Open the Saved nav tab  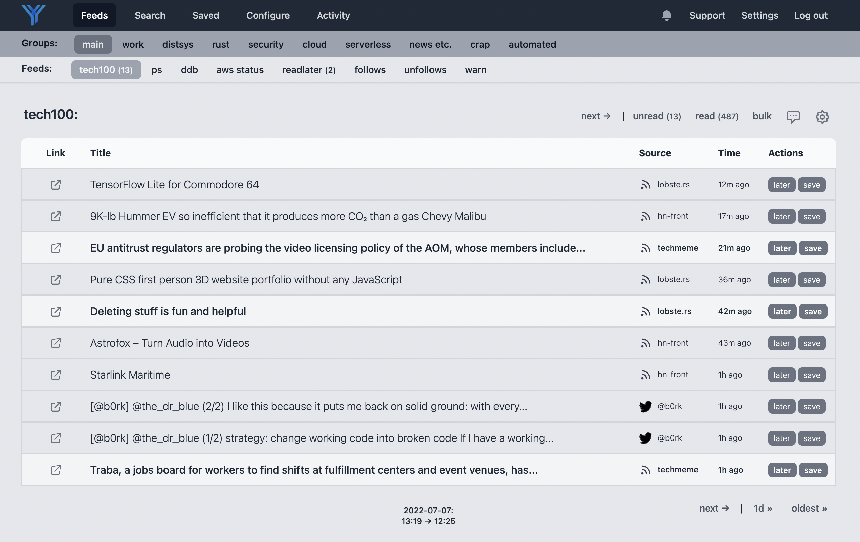click(x=206, y=15)
